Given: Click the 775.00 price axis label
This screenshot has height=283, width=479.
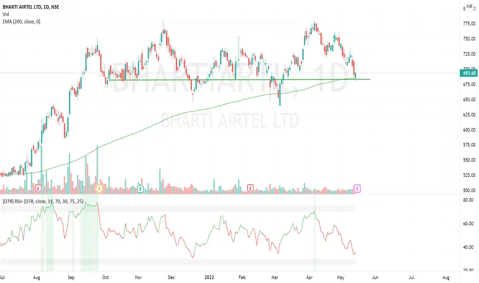Looking at the screenshot, I should pyautogui.click(x=469, y=24).
